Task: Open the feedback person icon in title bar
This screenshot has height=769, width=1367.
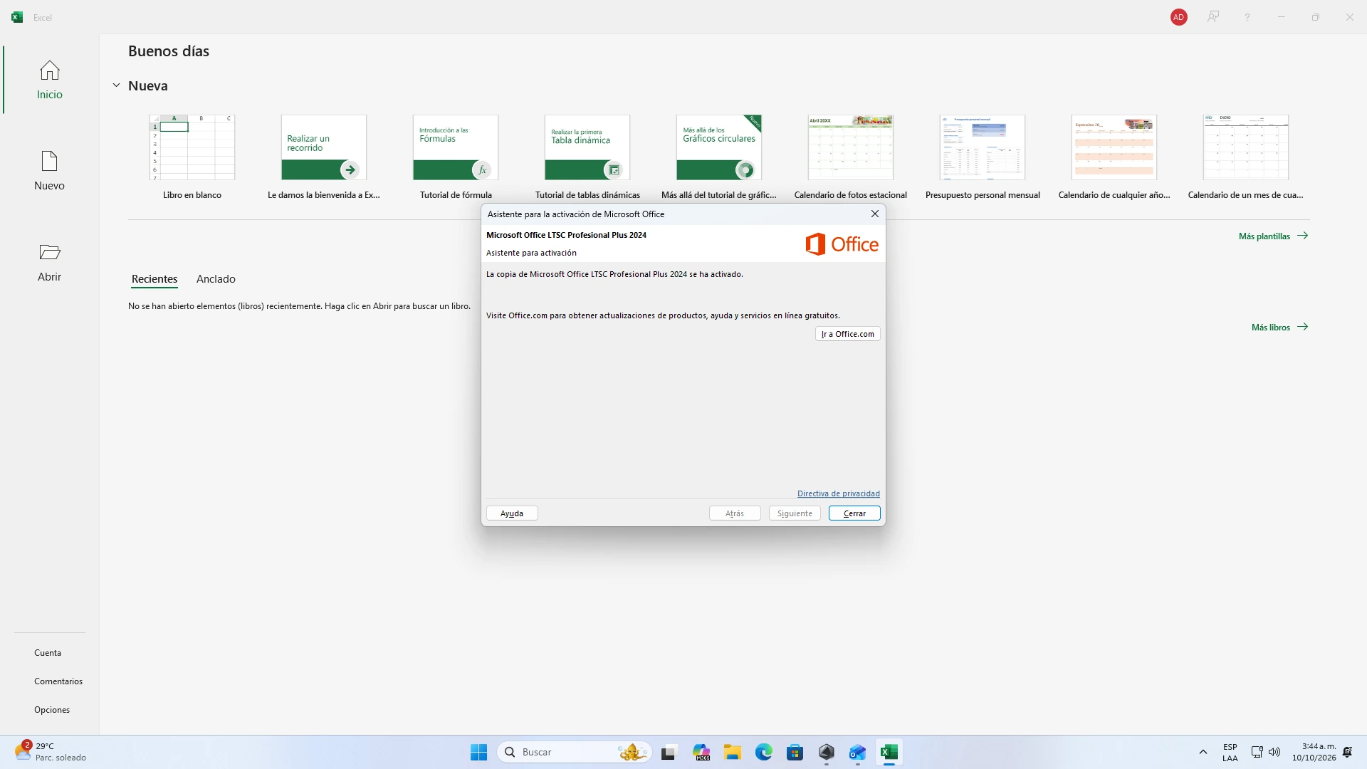Action: click(x=1213, y=17)
